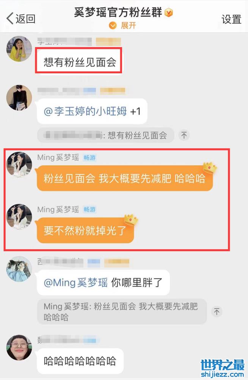The width and height of the screenshot is (248, 380).
Task: Select the 要不然粉就掉光了 message bubble
Action: pyautogui.click(x=85, y=231)
